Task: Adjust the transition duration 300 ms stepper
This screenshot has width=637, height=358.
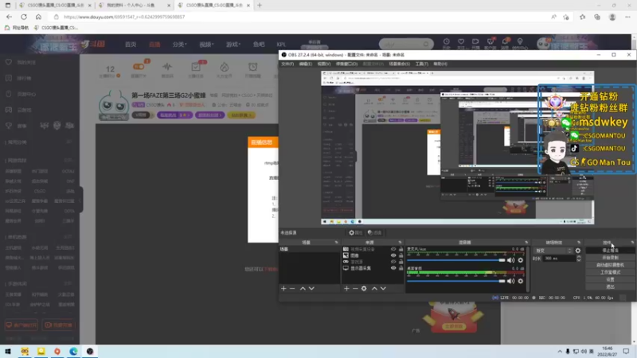Action: point(579,258)
